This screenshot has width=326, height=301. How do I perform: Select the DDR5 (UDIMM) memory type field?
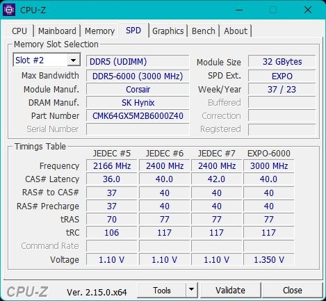138,61
